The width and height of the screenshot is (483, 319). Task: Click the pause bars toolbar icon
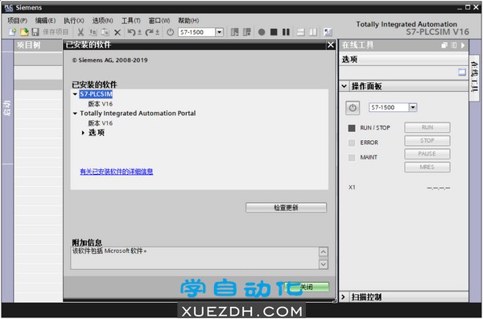click(x=286, y=32)
